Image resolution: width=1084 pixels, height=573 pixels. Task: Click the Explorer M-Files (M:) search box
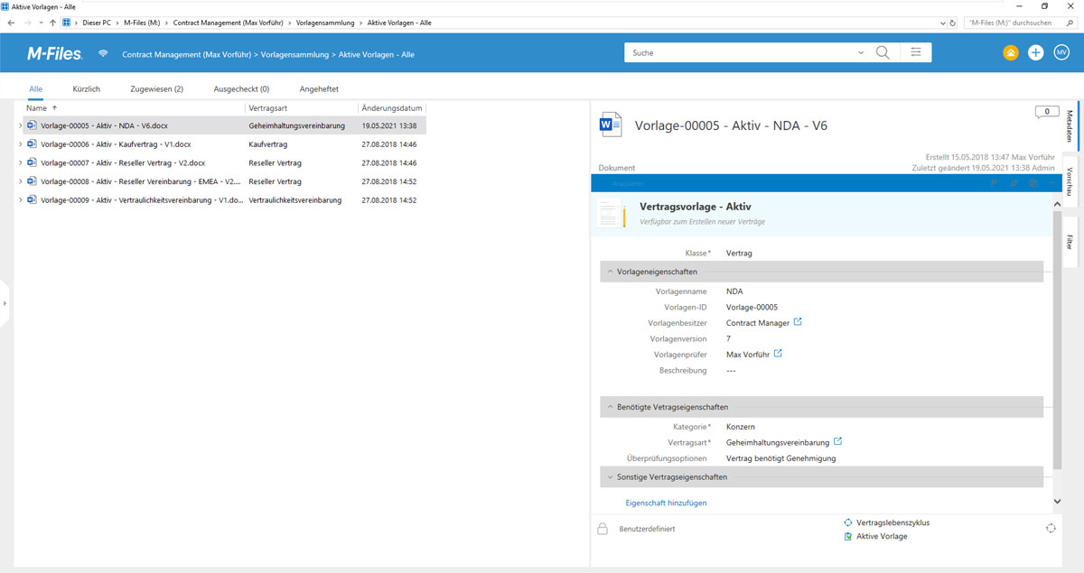[x=1020, y=22]
